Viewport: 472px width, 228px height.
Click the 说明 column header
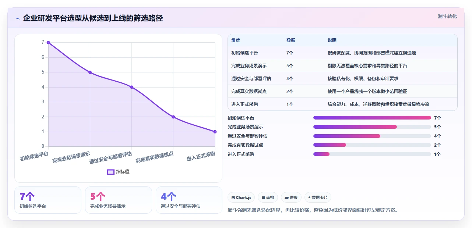(x=332, y=40)
